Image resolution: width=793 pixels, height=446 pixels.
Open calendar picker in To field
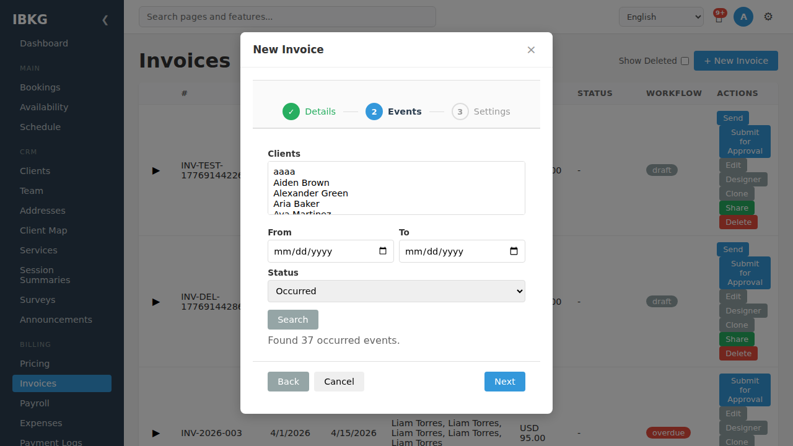point(514,251)
